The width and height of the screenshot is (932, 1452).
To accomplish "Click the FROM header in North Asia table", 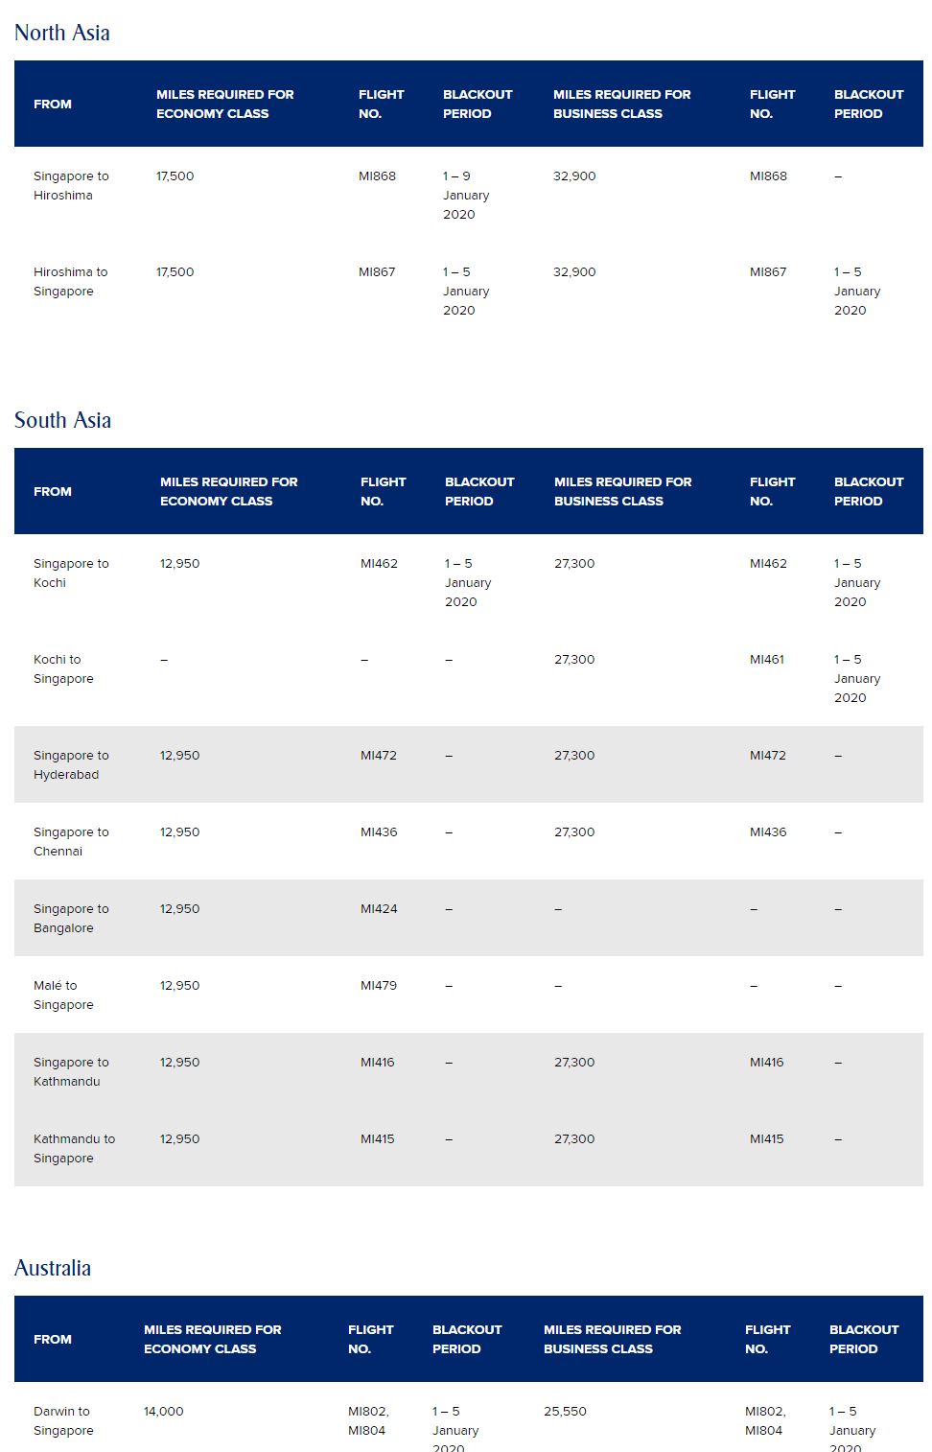I will coord(53,104).
